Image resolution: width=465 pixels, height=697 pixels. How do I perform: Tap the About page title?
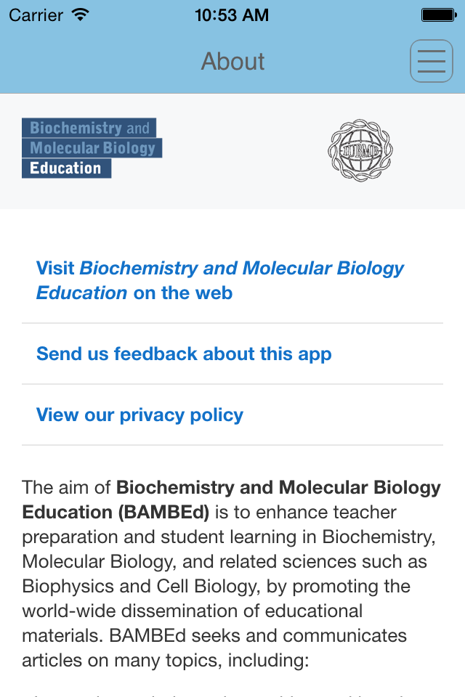point(232,61)
